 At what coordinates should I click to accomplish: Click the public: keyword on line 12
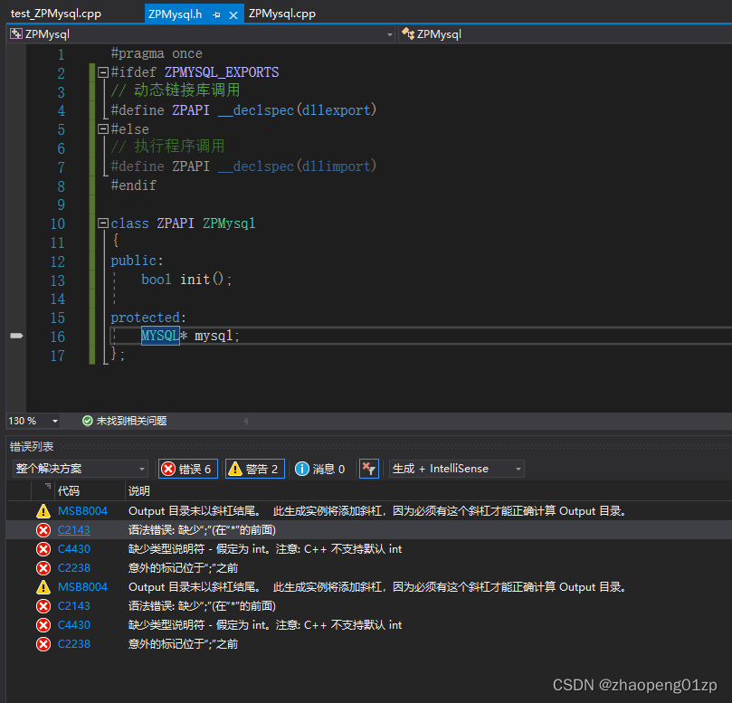click(137, 261)
